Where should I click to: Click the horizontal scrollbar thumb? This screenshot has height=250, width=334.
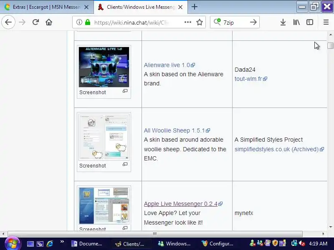pos(155,234)
